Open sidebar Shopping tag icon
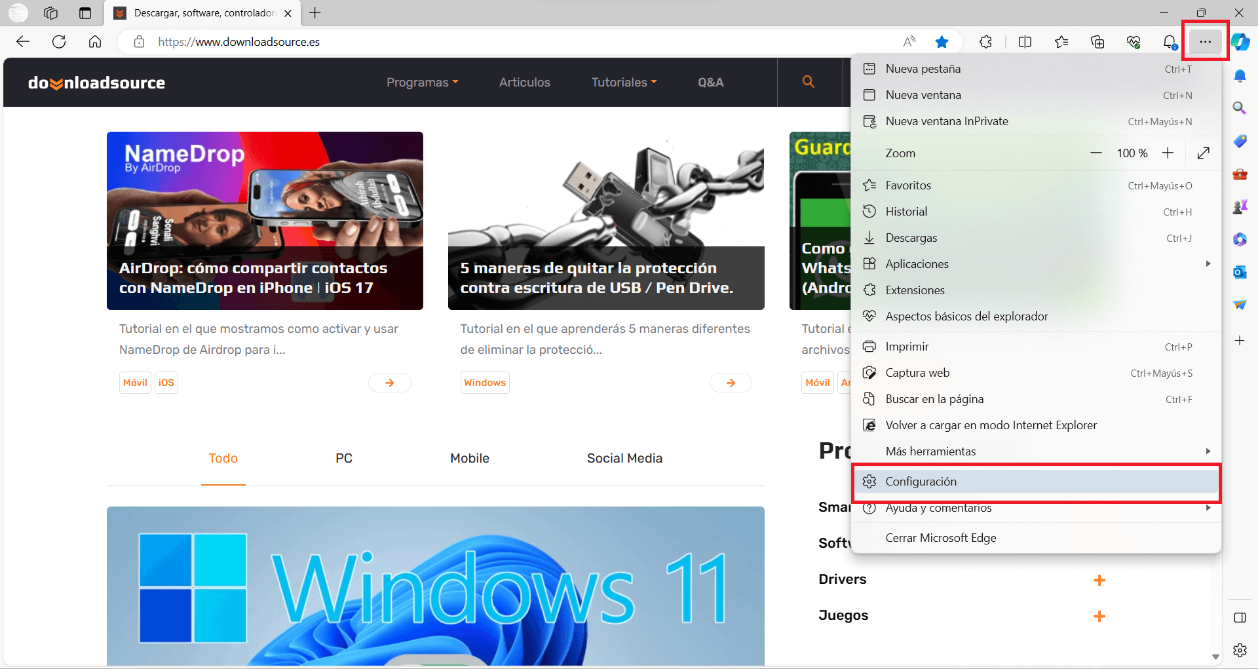 tap(1240, 141)
